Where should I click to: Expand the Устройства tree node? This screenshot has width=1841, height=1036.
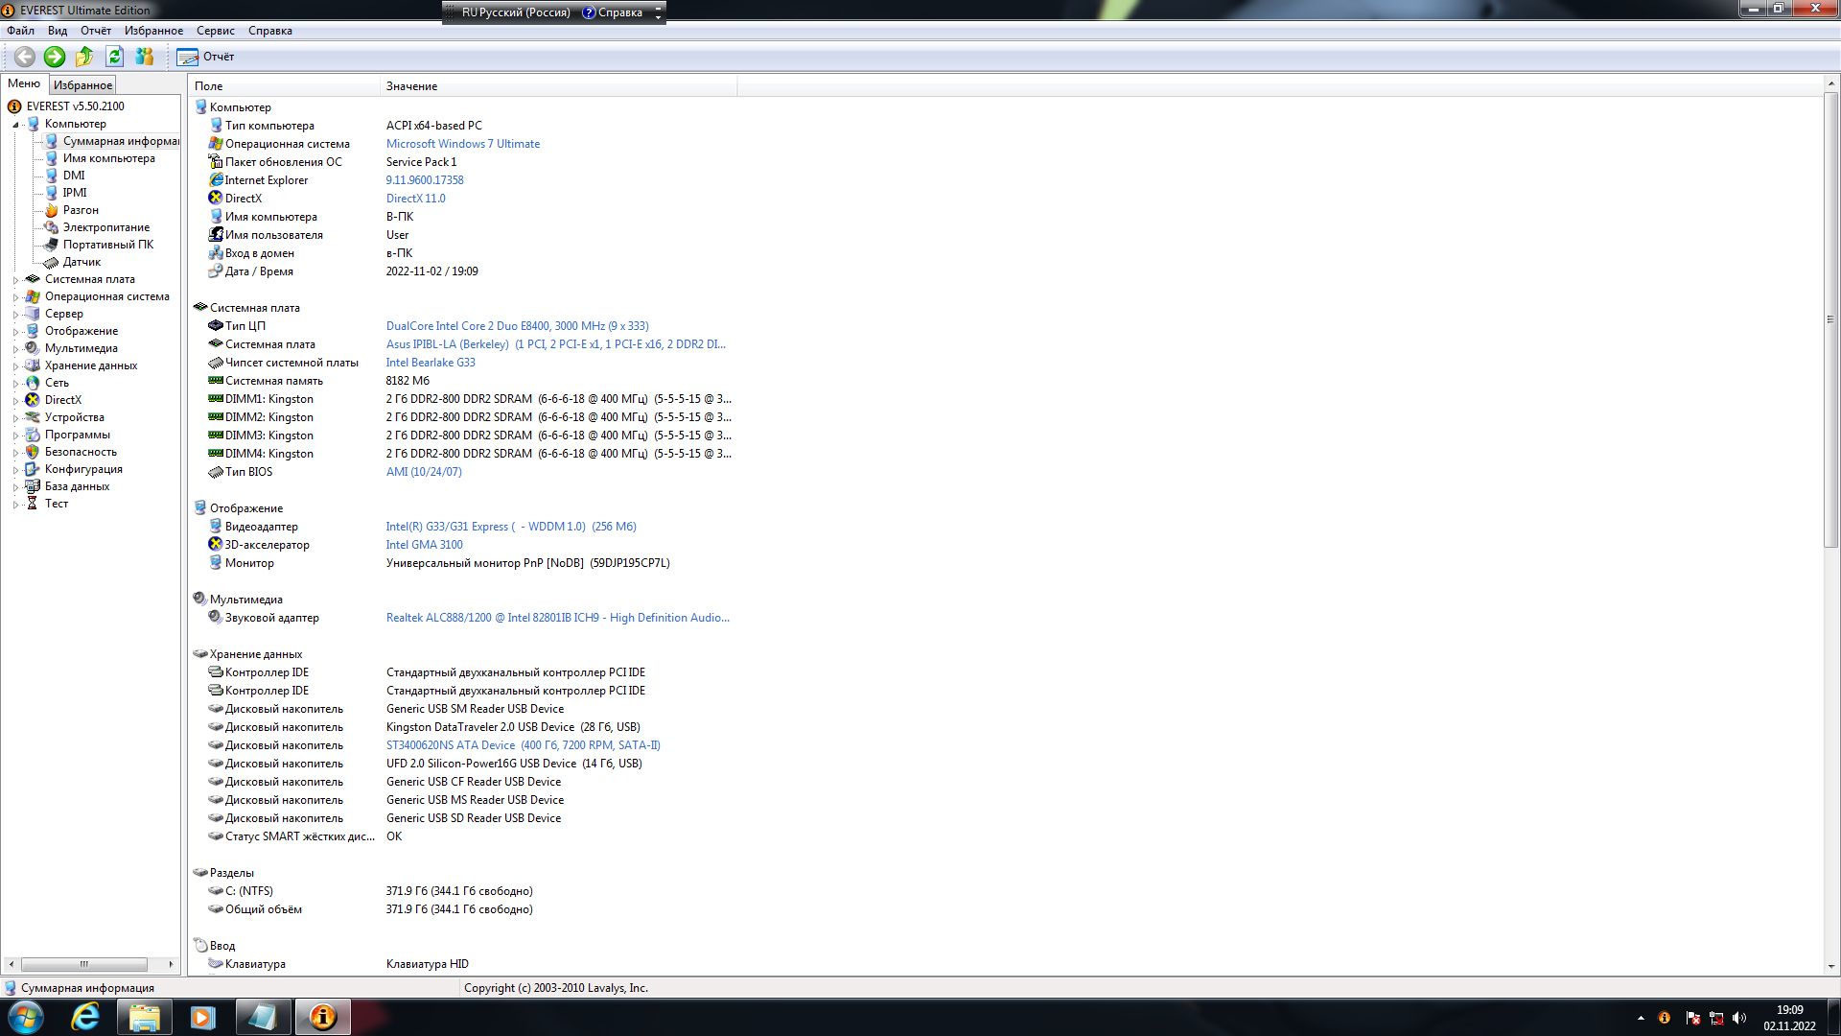(x=15, y=418)
